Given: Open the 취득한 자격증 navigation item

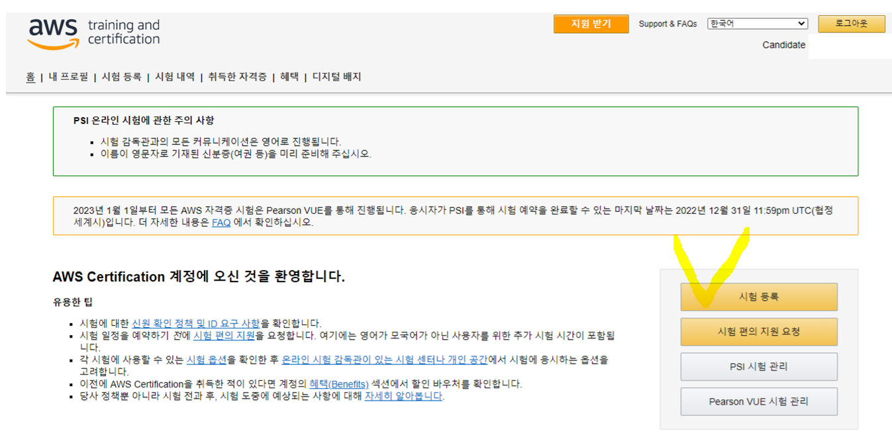Looking at the screenshot, I should click(237, 77).
